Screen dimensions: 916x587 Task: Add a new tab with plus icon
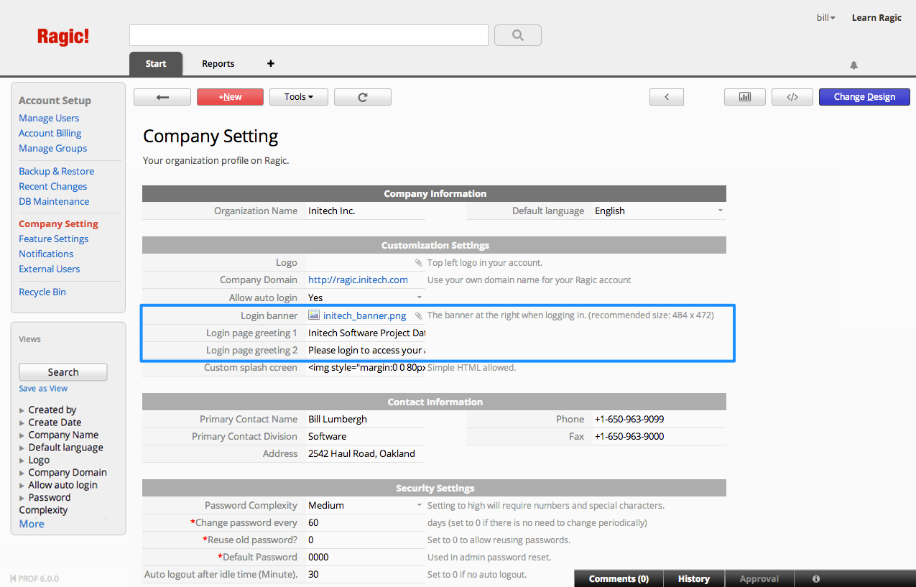pos(271,63)
